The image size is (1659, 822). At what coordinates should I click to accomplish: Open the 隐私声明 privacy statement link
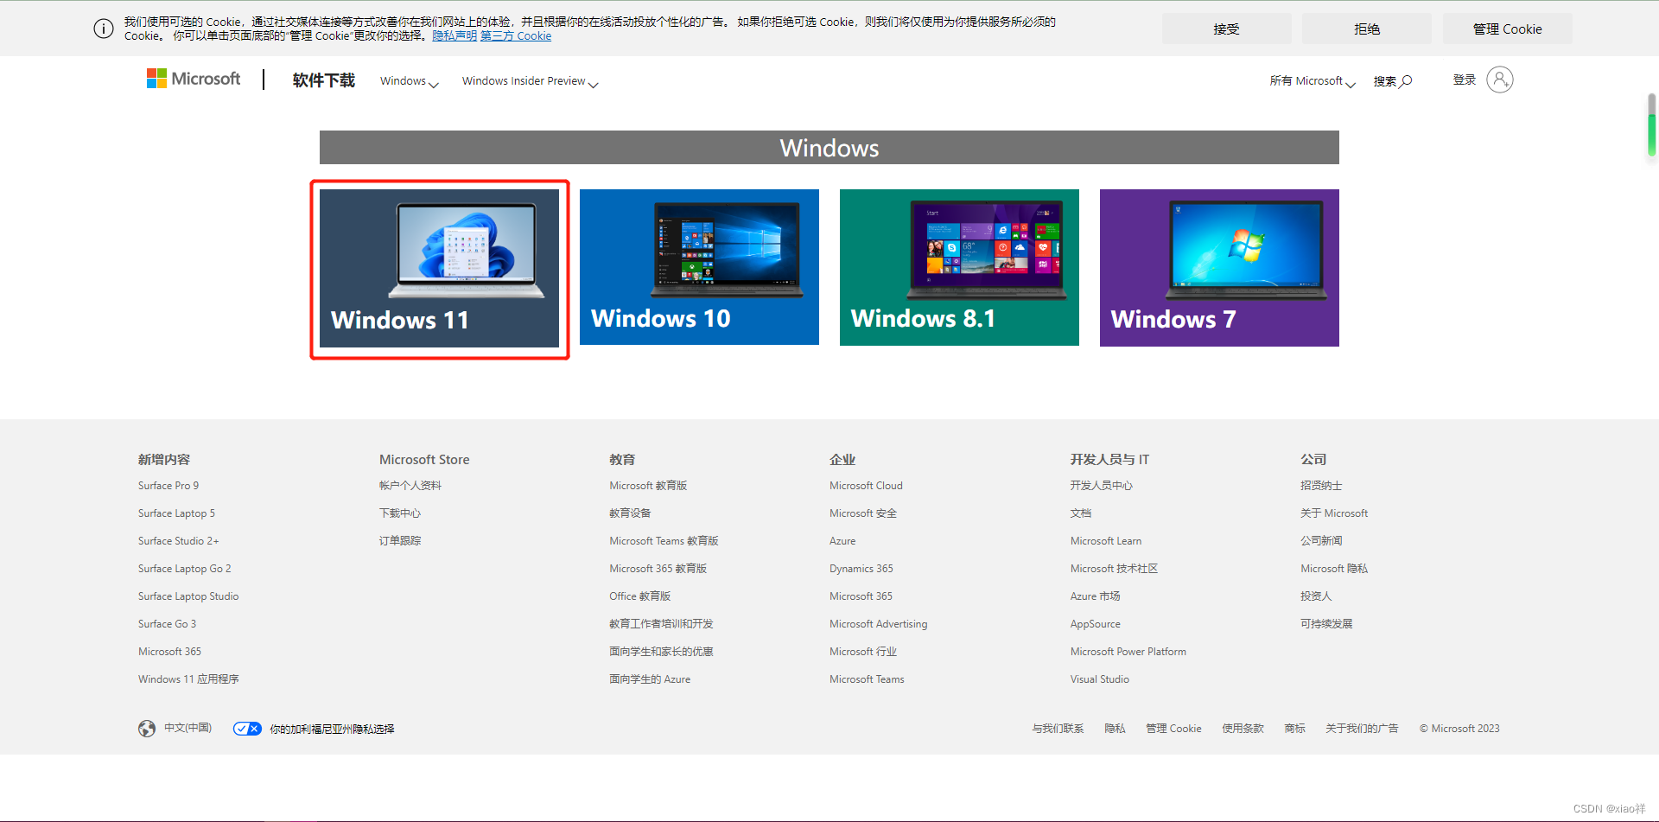454,36
